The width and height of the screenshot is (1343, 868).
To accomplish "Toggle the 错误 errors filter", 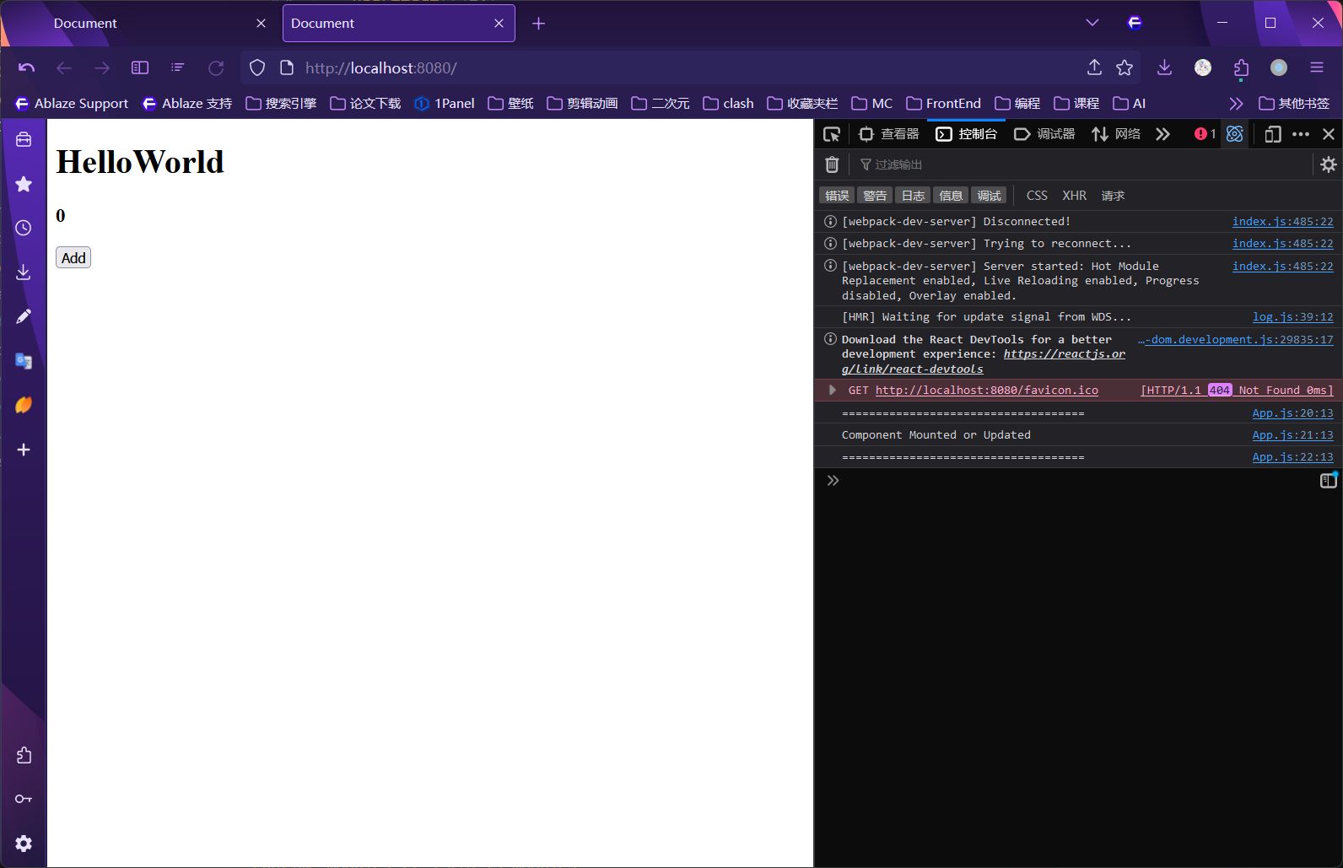I will [x=836, y=196].
